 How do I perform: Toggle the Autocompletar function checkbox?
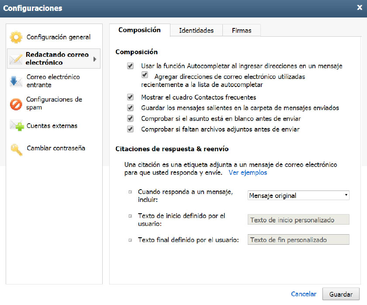click(130, 66)
